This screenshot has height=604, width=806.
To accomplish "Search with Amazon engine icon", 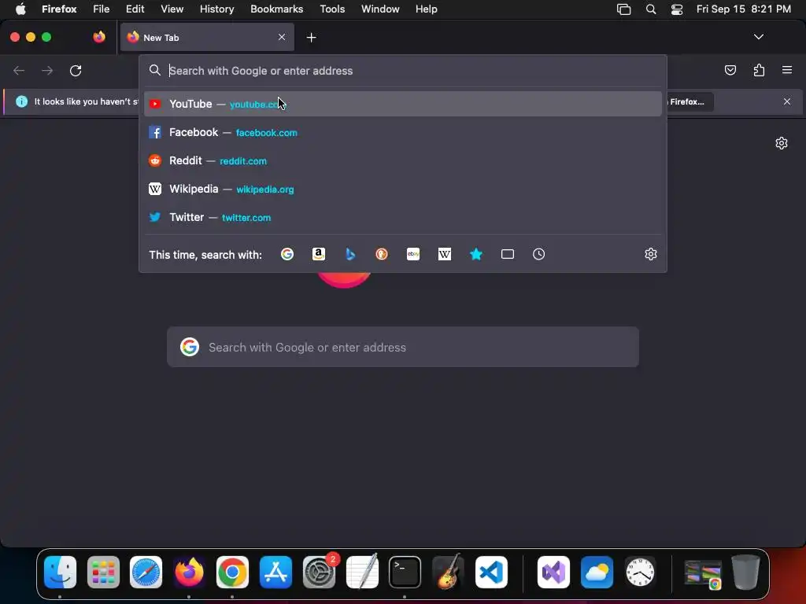I will click(x=319, y=254).
